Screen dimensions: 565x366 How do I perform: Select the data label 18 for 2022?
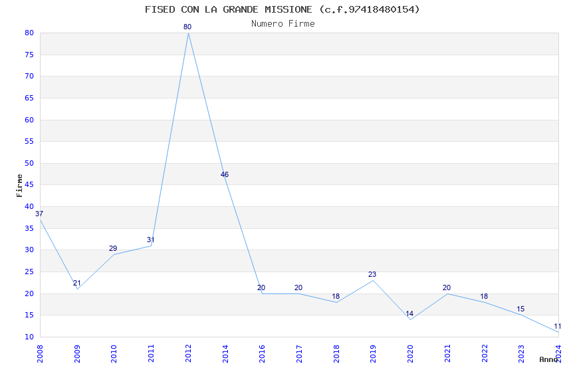(x=484, y=296)
